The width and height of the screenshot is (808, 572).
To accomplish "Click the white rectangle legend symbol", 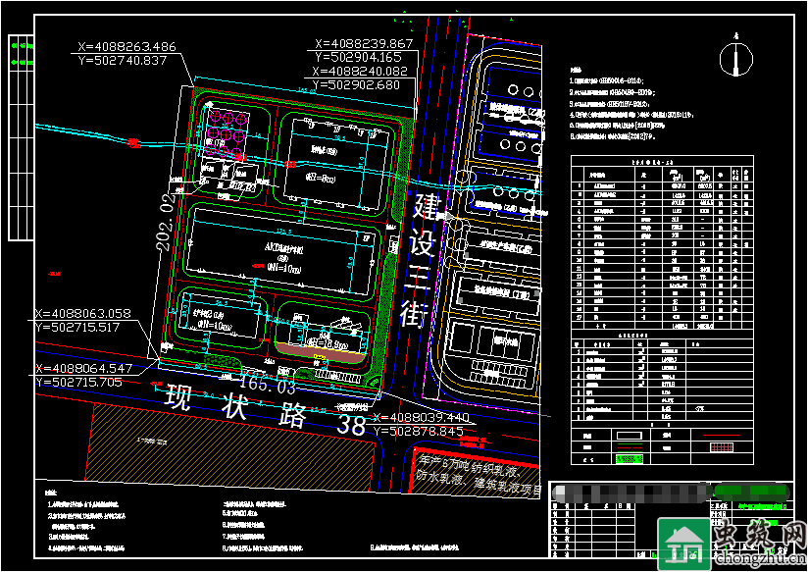I will (x=628, y=432).
